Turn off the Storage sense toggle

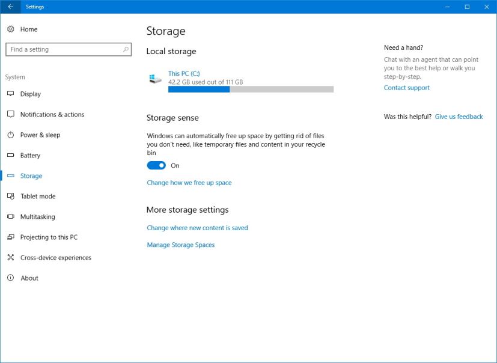[x=155, y=165]
